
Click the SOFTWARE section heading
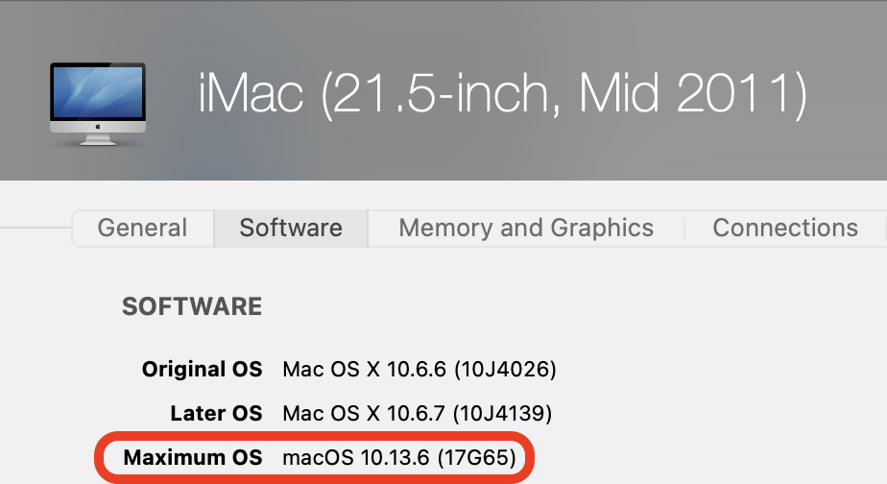click(192, 307)
